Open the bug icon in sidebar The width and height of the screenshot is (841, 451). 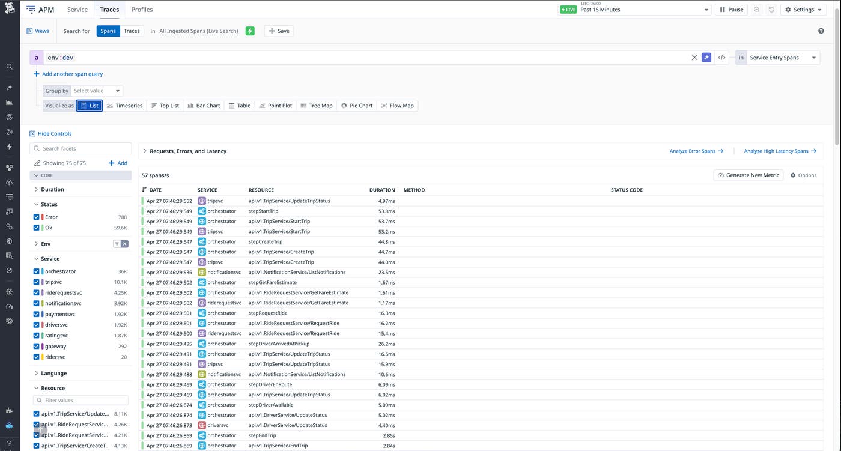(x=9, y=291)
